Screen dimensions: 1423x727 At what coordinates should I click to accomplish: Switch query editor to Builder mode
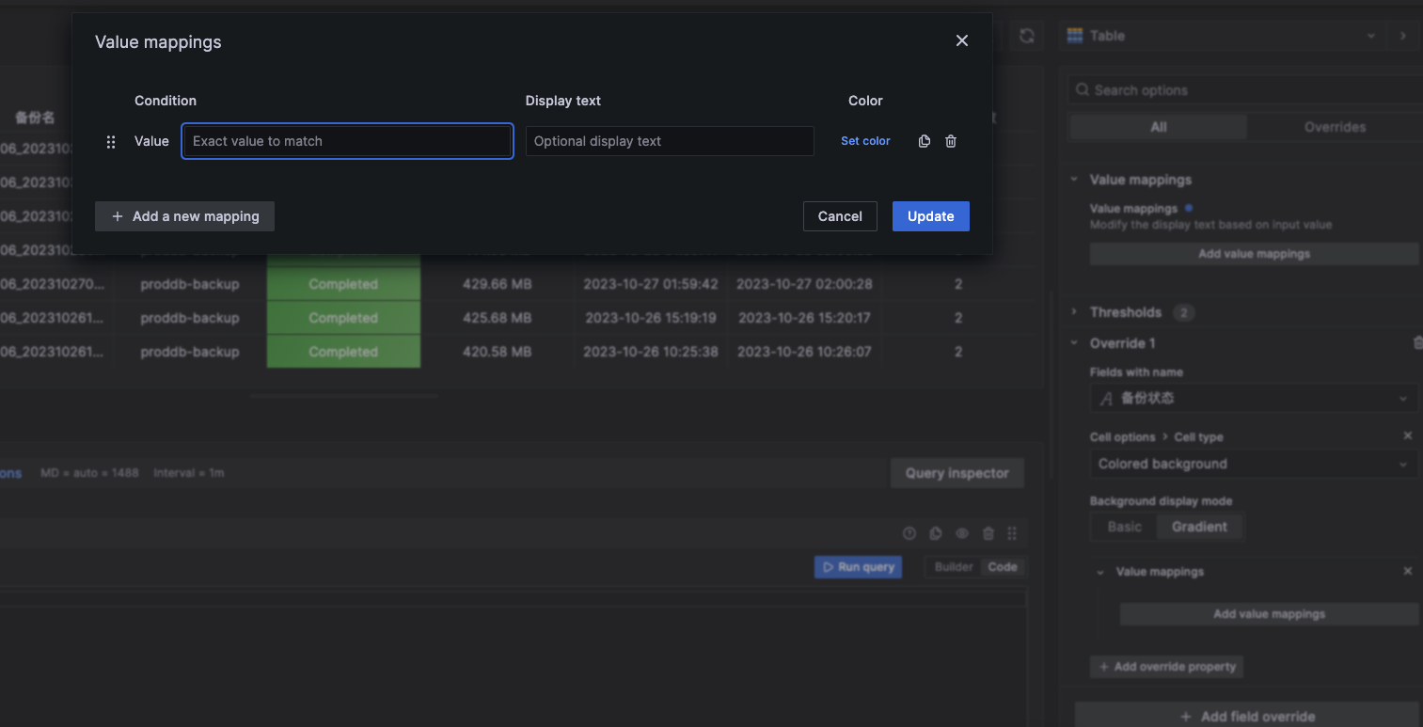click(954, 567)
